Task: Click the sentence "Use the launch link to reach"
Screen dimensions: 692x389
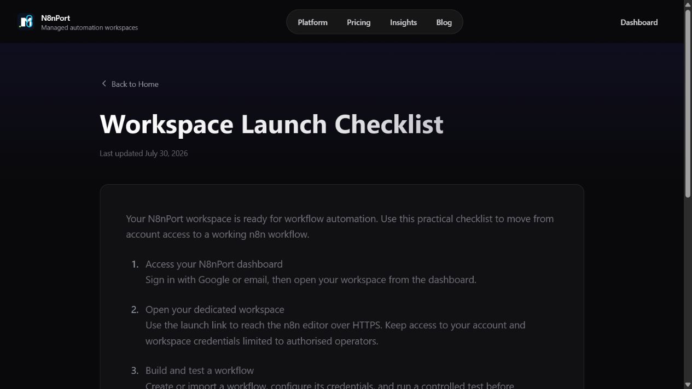Action: pos(335,333)
